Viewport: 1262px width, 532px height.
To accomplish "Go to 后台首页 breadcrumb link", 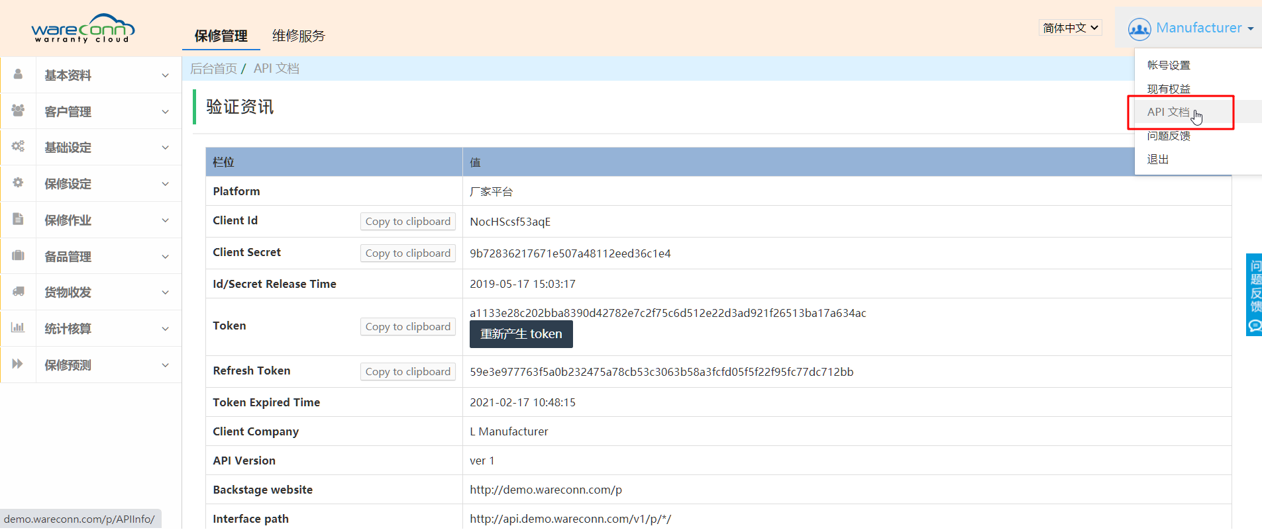I will (213, 69).
